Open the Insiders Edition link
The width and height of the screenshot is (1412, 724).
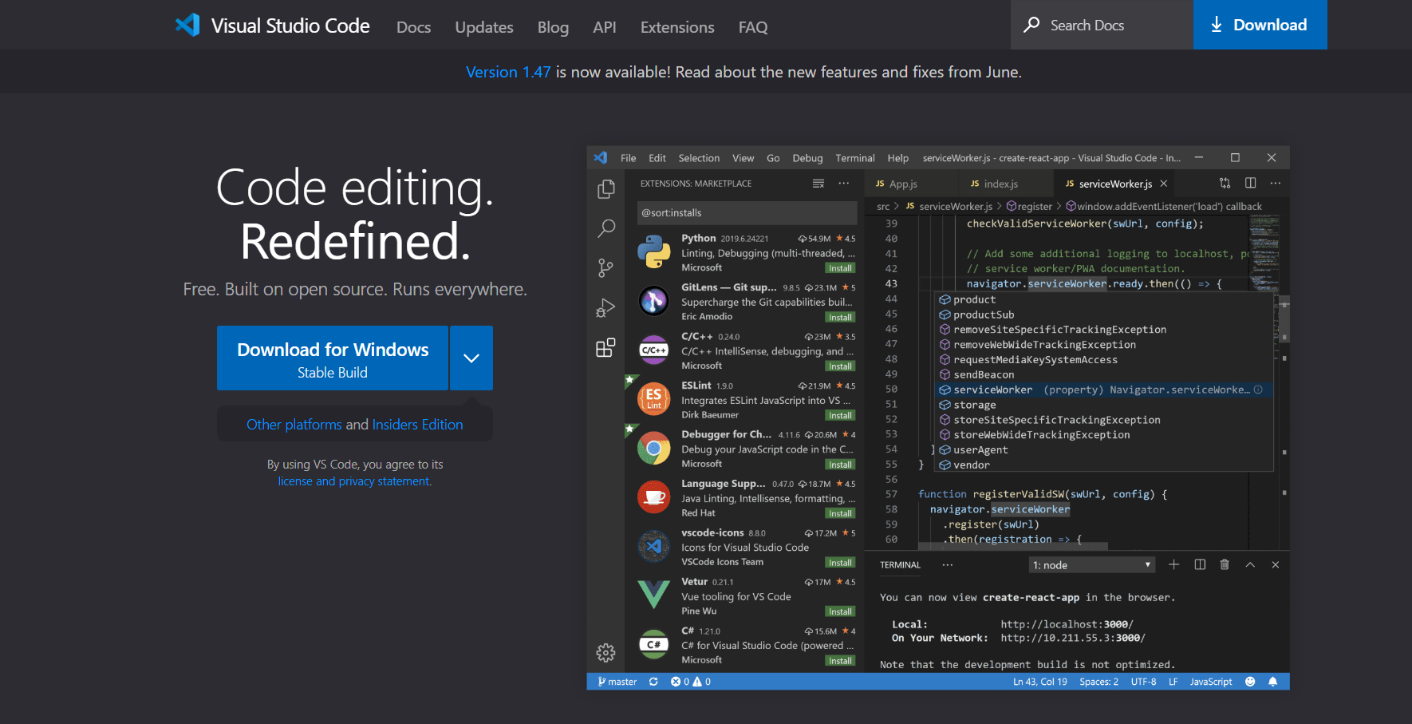[417, 425]
